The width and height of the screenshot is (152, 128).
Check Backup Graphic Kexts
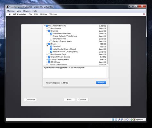[x=51, y=41]
